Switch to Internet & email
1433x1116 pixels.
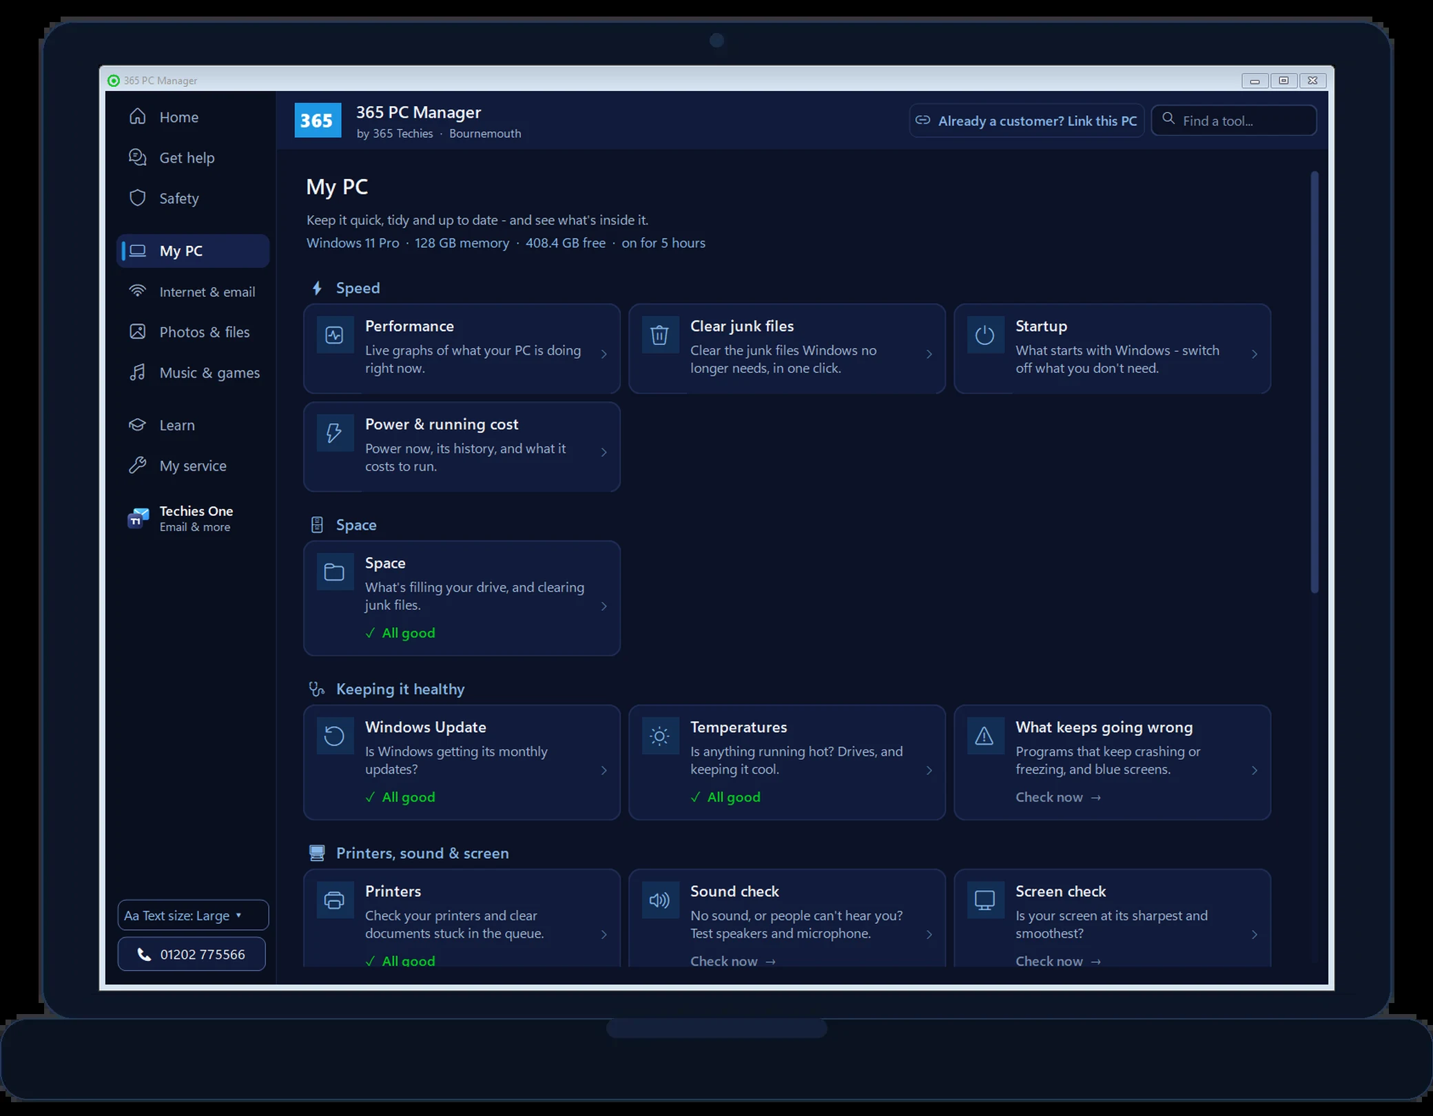pyautogui.click(x=193, y=291)
